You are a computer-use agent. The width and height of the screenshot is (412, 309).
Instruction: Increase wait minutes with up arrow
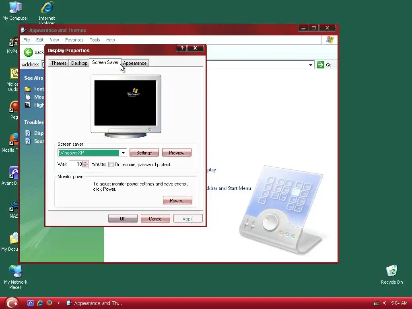click(x=85, y=163)
